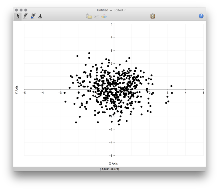219x190 pixels.
Task: Select the 'Y Axis' label
Action: tap(17, 90)
